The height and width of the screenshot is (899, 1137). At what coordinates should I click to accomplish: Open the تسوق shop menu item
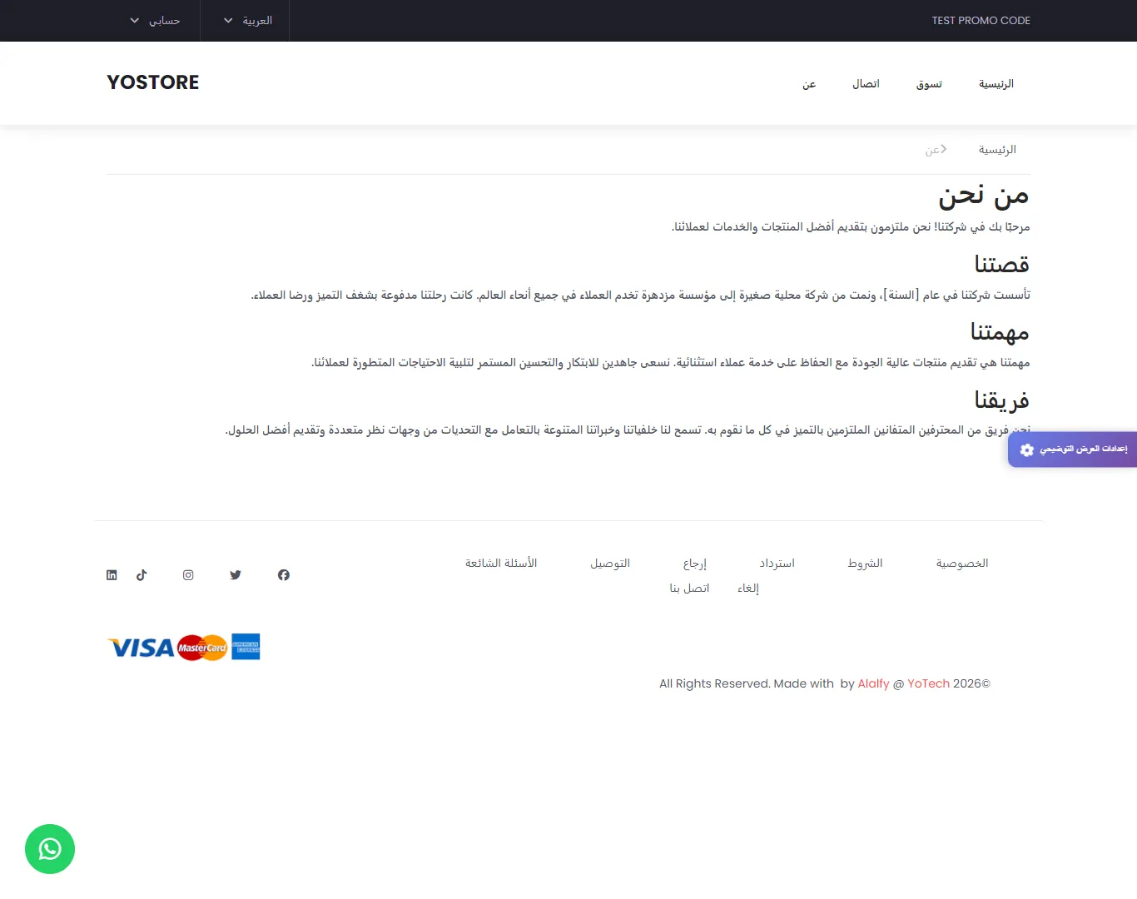click(929, 84)
